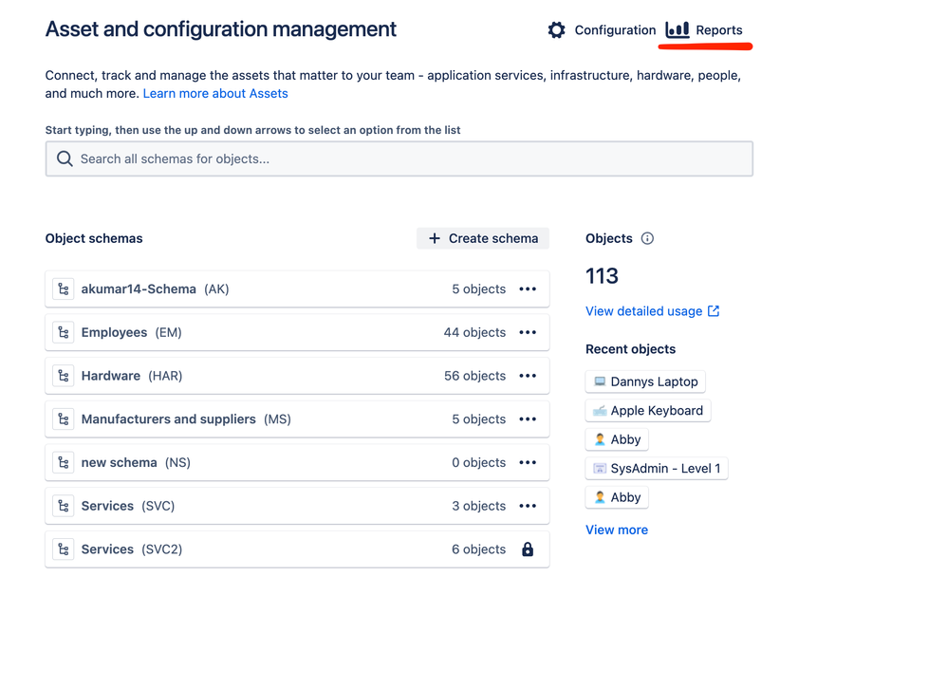Open the Configuration gear icon
The height and width of the screenshot is (688, 947).
[x=556, y=30]
